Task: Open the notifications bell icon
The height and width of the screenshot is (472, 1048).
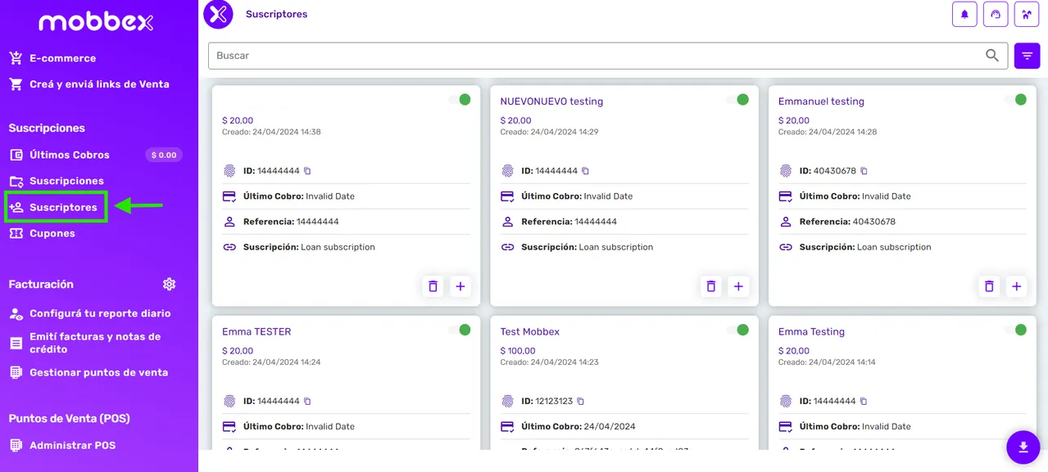Action: point(964,14)
